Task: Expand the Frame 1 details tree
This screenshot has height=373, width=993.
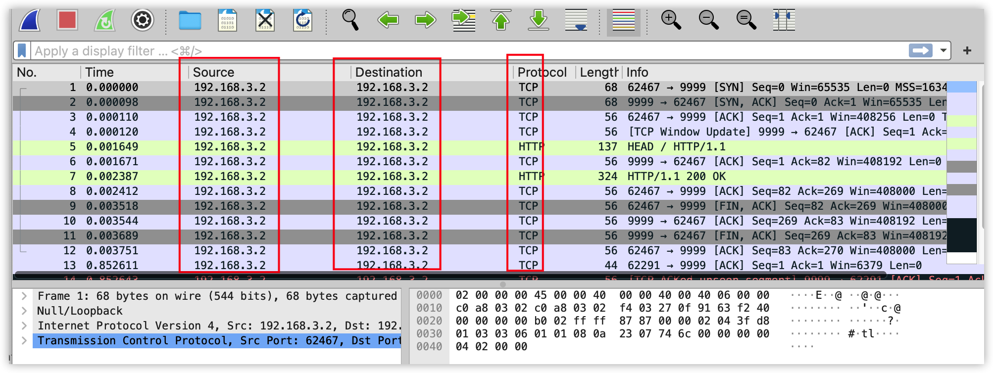Action: click(24, 296)
